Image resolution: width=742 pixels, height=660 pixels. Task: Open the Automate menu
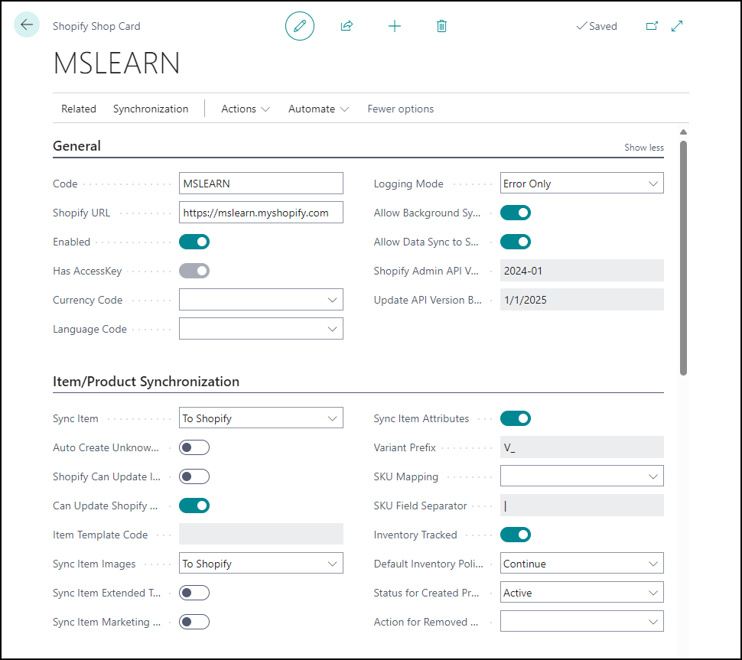(318, 109)
